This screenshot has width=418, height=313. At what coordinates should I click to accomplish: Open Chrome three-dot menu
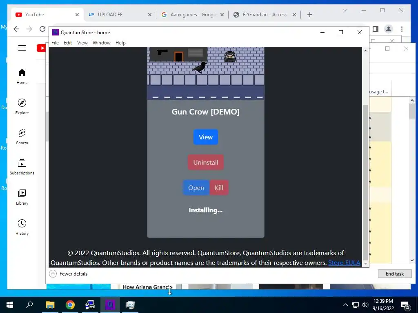[402, 29]
